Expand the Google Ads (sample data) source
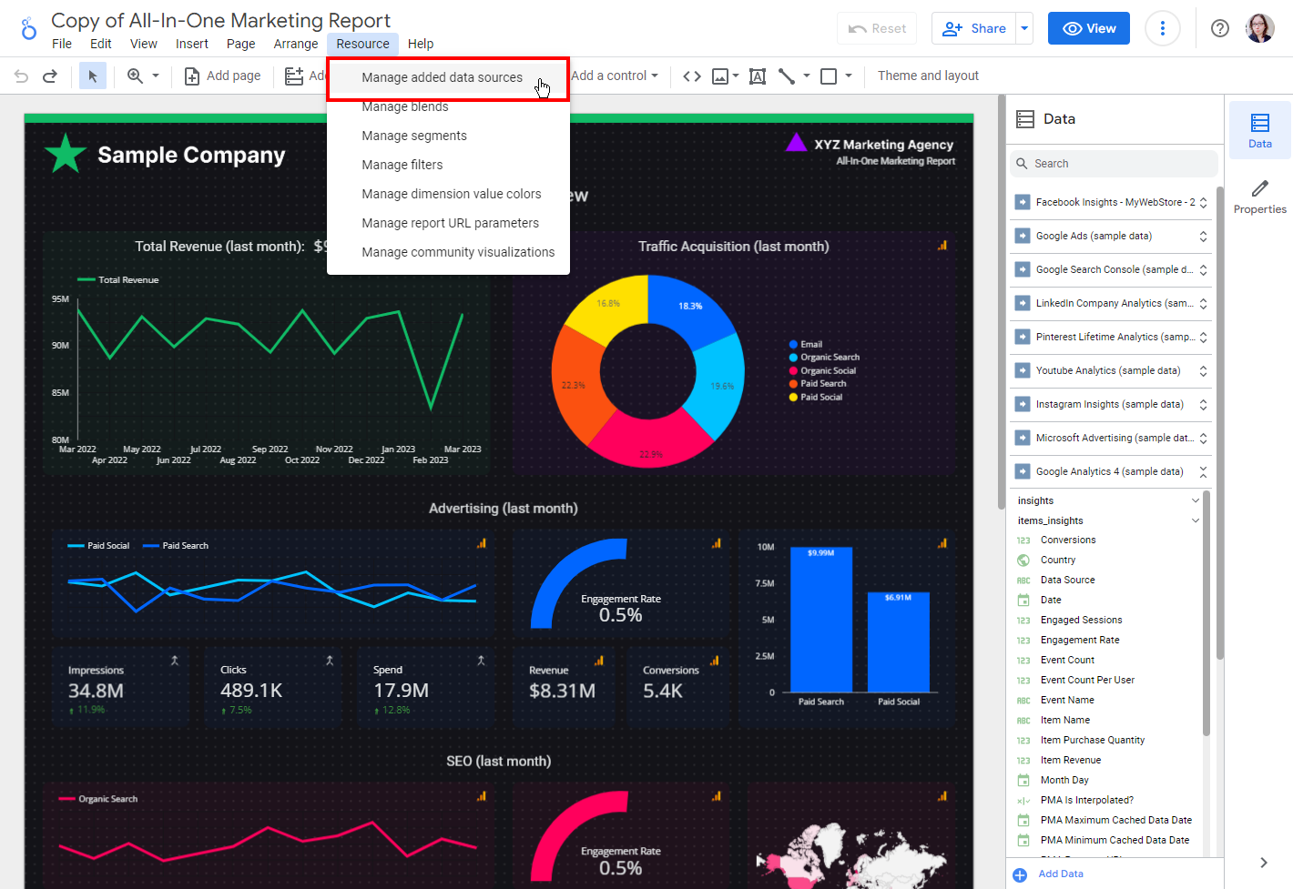Viewport: 1293px width, 889px height. [1204, 236]
